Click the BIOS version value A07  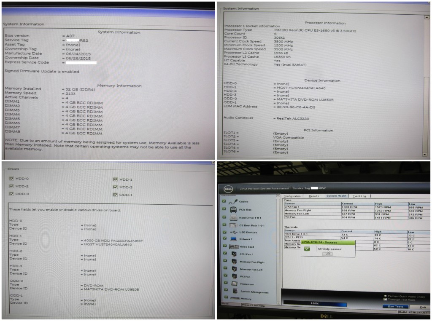[x=70, y=36]
